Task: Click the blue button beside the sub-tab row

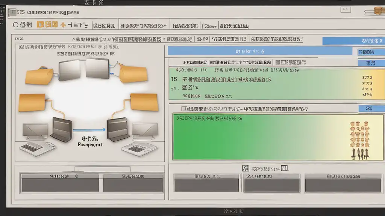Action: [371, 63]
